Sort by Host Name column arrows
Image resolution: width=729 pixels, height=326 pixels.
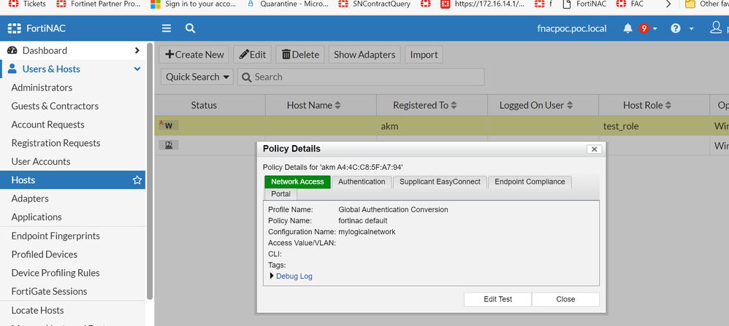coord(337,106)
